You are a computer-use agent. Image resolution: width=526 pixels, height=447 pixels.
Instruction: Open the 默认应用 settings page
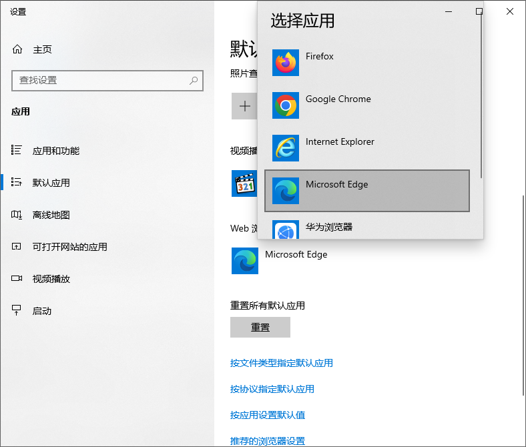51,183
